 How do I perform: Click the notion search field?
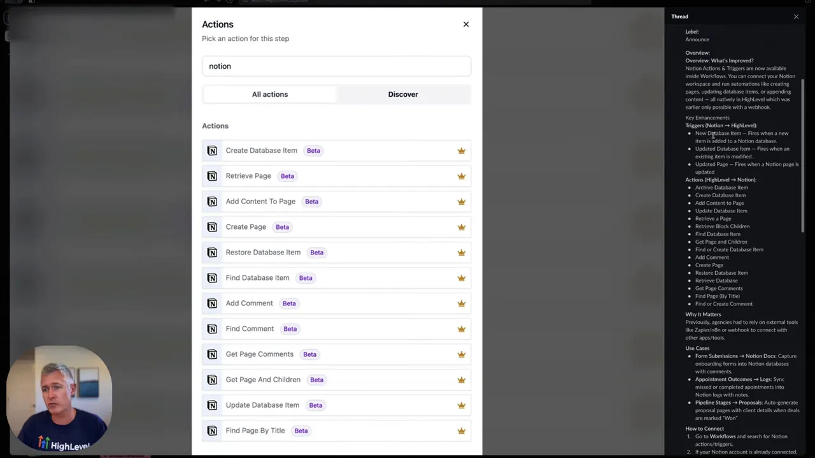[336, 66]
